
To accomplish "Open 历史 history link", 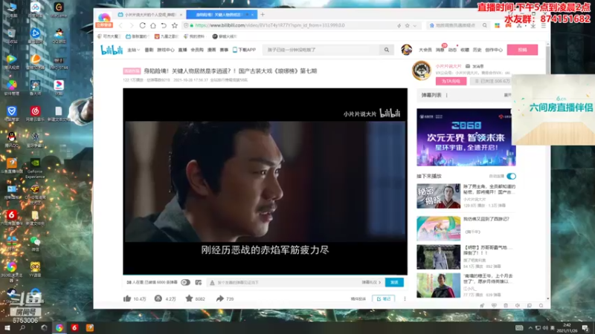I will click(477, 50).
